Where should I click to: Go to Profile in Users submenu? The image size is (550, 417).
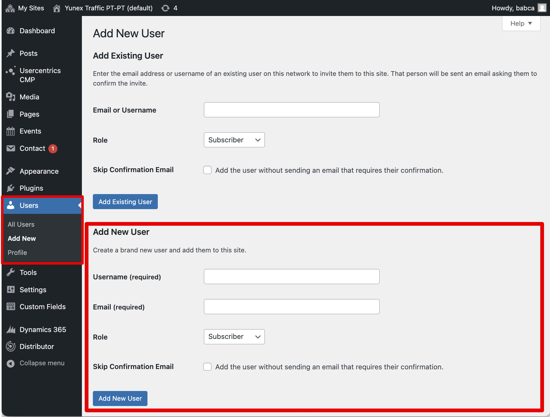click(17, 253)
